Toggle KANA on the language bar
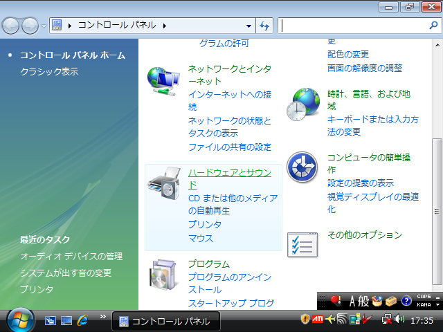443x332 pixels. pyautogui.click(x=424, y=305)
